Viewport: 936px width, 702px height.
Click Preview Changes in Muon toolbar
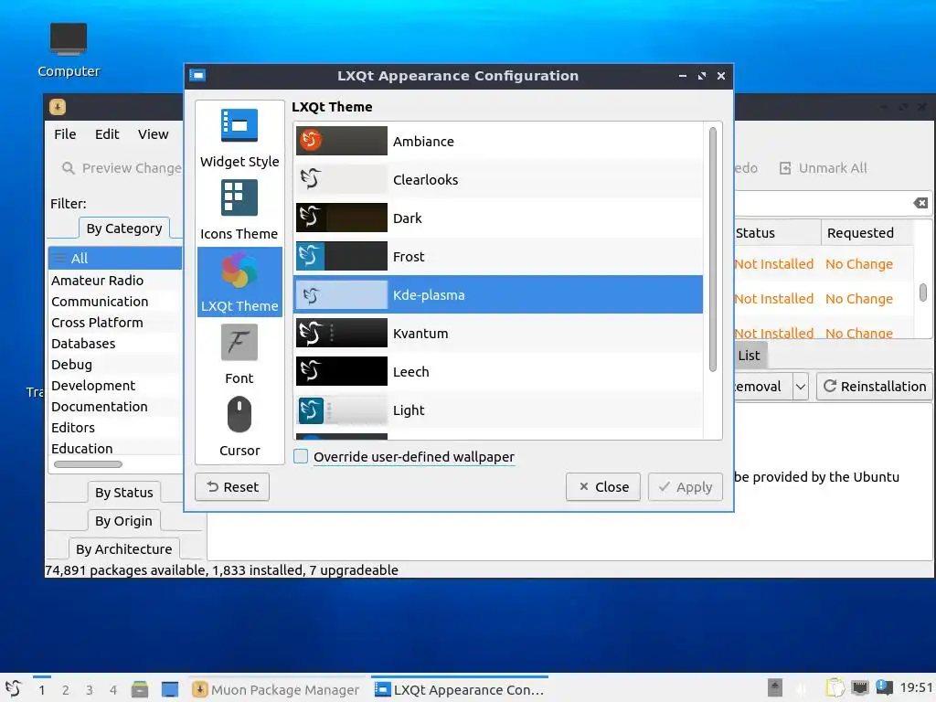[122, 168]
